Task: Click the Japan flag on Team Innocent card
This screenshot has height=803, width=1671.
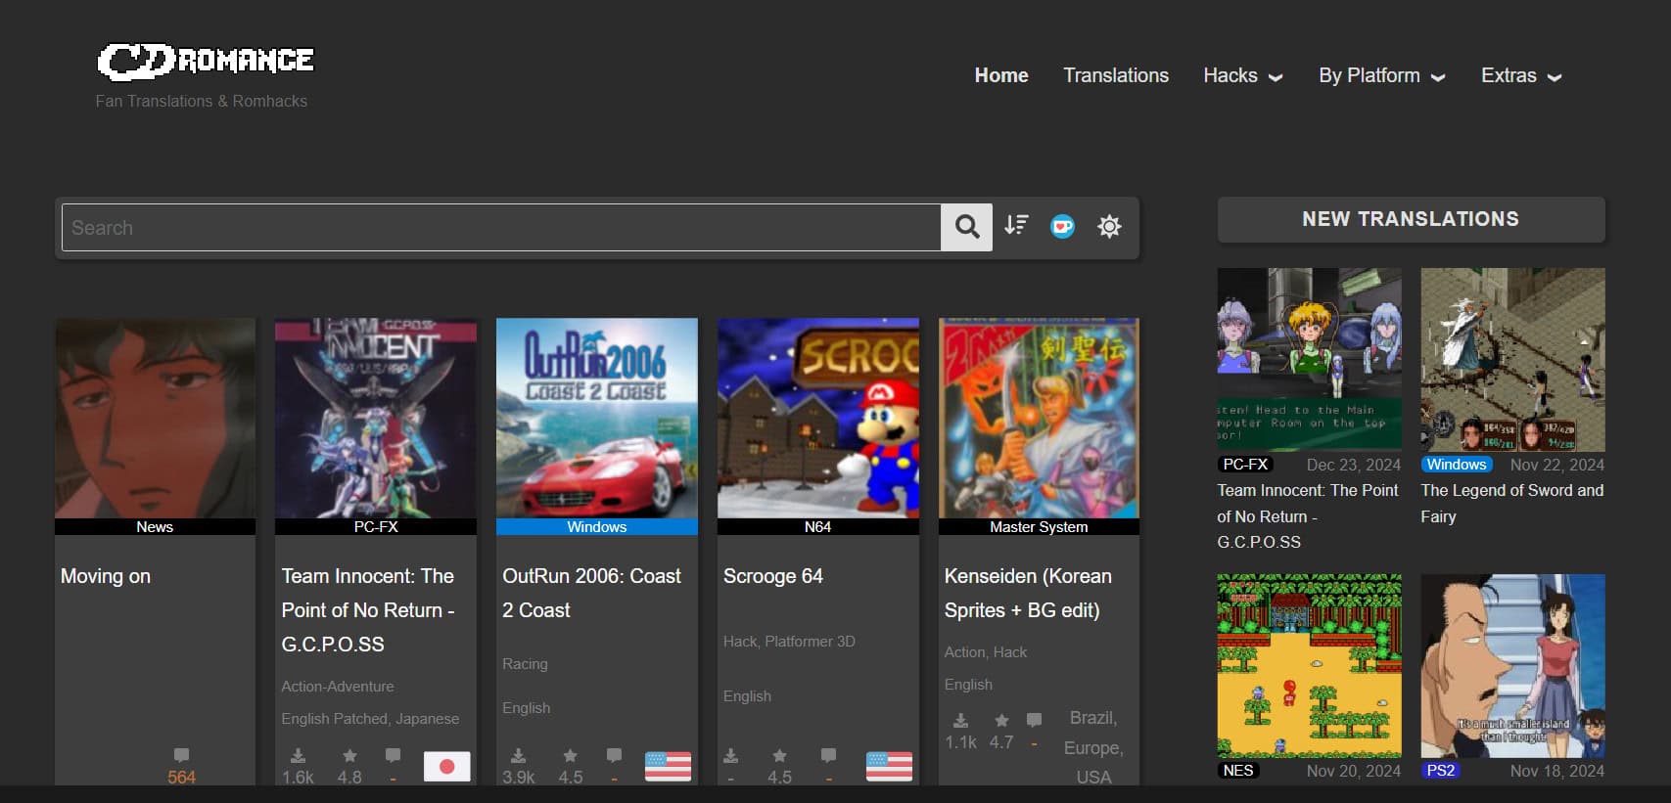Action: [446, 766]
